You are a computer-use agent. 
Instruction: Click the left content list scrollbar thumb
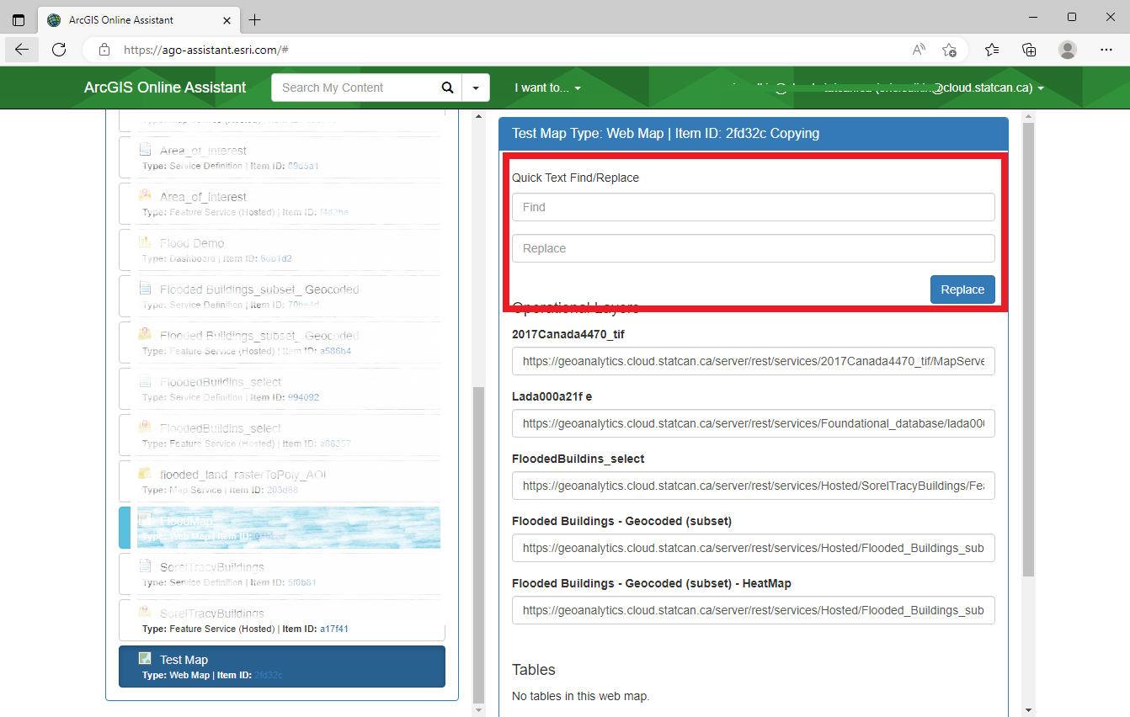point(479,544)
